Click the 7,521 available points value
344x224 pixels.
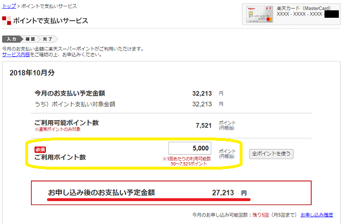tap(204, 125)
